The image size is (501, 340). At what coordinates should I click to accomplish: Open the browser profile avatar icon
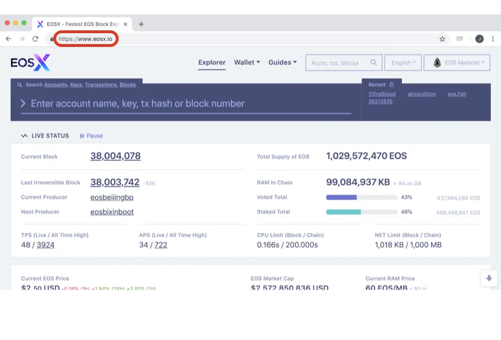click(x=479, y=39)
